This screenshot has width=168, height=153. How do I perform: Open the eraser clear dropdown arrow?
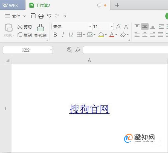click(128, 35)
